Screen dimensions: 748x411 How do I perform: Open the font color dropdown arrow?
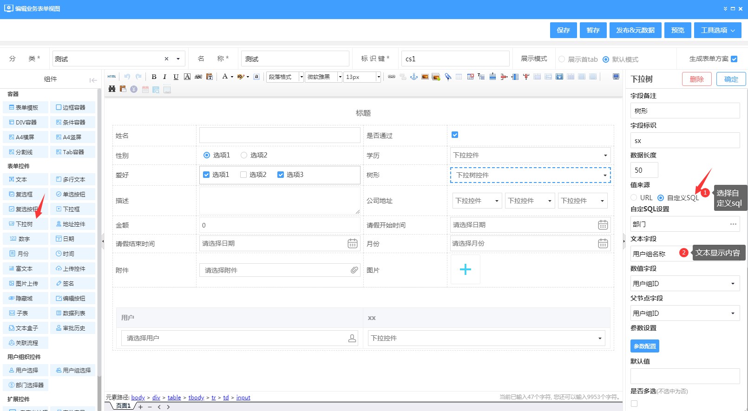click(232, 77)
